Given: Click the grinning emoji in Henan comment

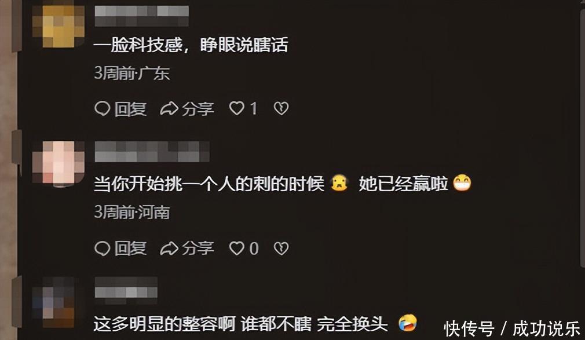Looking at the screenshot, I should (x=462, y=183).
